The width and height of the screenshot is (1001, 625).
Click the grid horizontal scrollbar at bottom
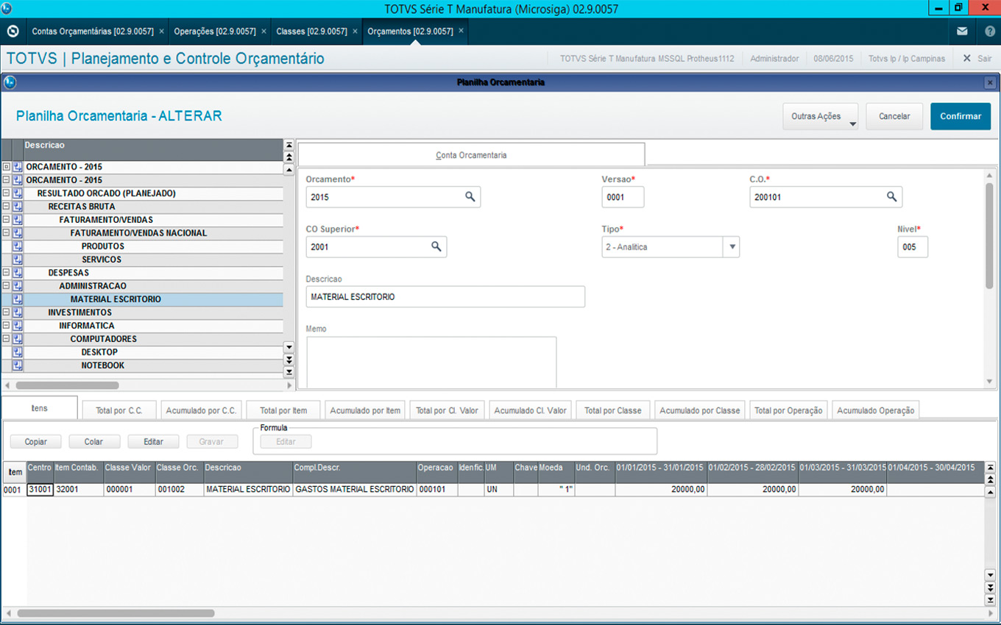[x=116, y=612]
